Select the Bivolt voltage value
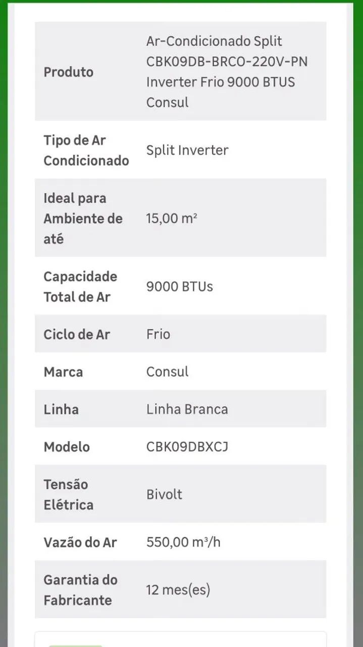This screenshot has width=363, height=647. [x=164, y=494]
